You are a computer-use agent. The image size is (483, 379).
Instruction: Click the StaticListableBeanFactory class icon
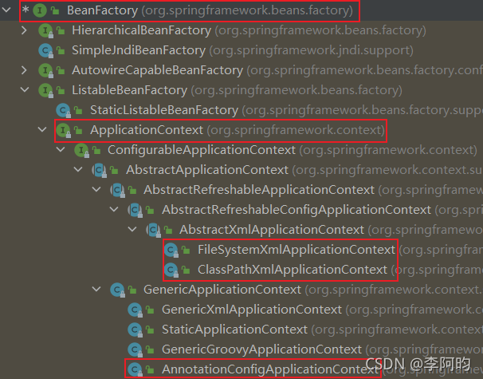(x=64, y=110)
